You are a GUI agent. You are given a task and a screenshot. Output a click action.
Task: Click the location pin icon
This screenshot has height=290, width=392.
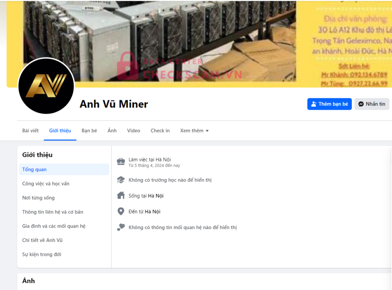click(121, 211)
